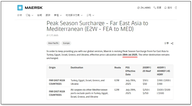Open notifications bell icon
Viewport: 192px width, 106px height.
coord(165,8)
